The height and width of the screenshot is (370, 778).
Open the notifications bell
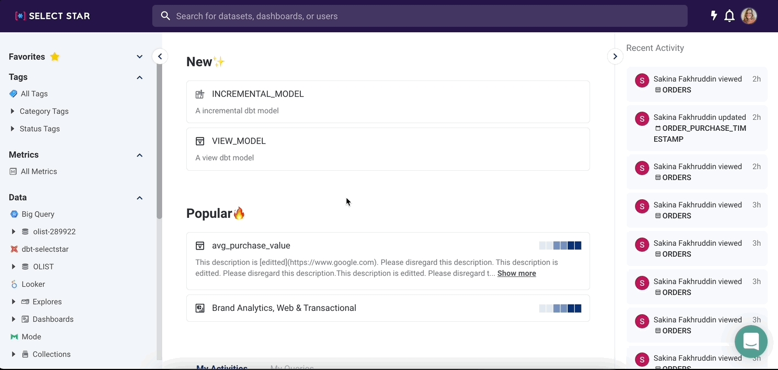(729, 16)
